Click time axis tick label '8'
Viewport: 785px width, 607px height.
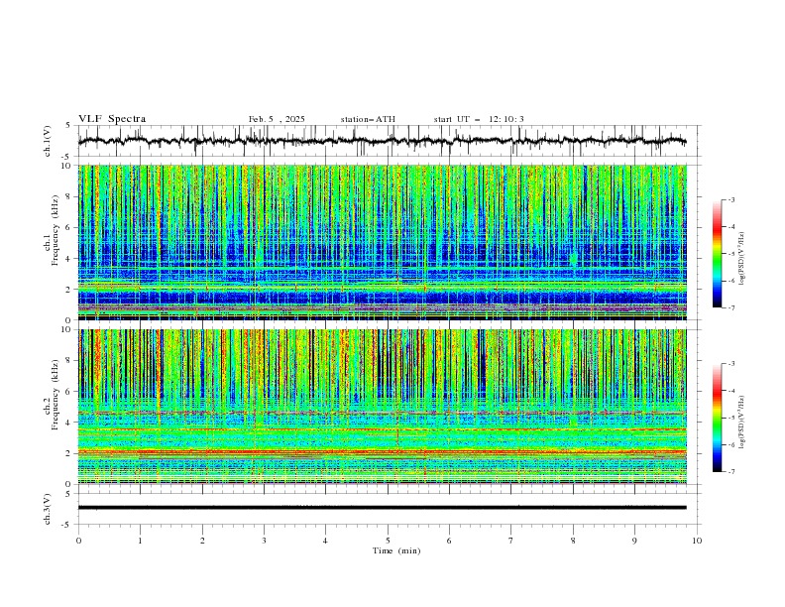coord(573,541)
